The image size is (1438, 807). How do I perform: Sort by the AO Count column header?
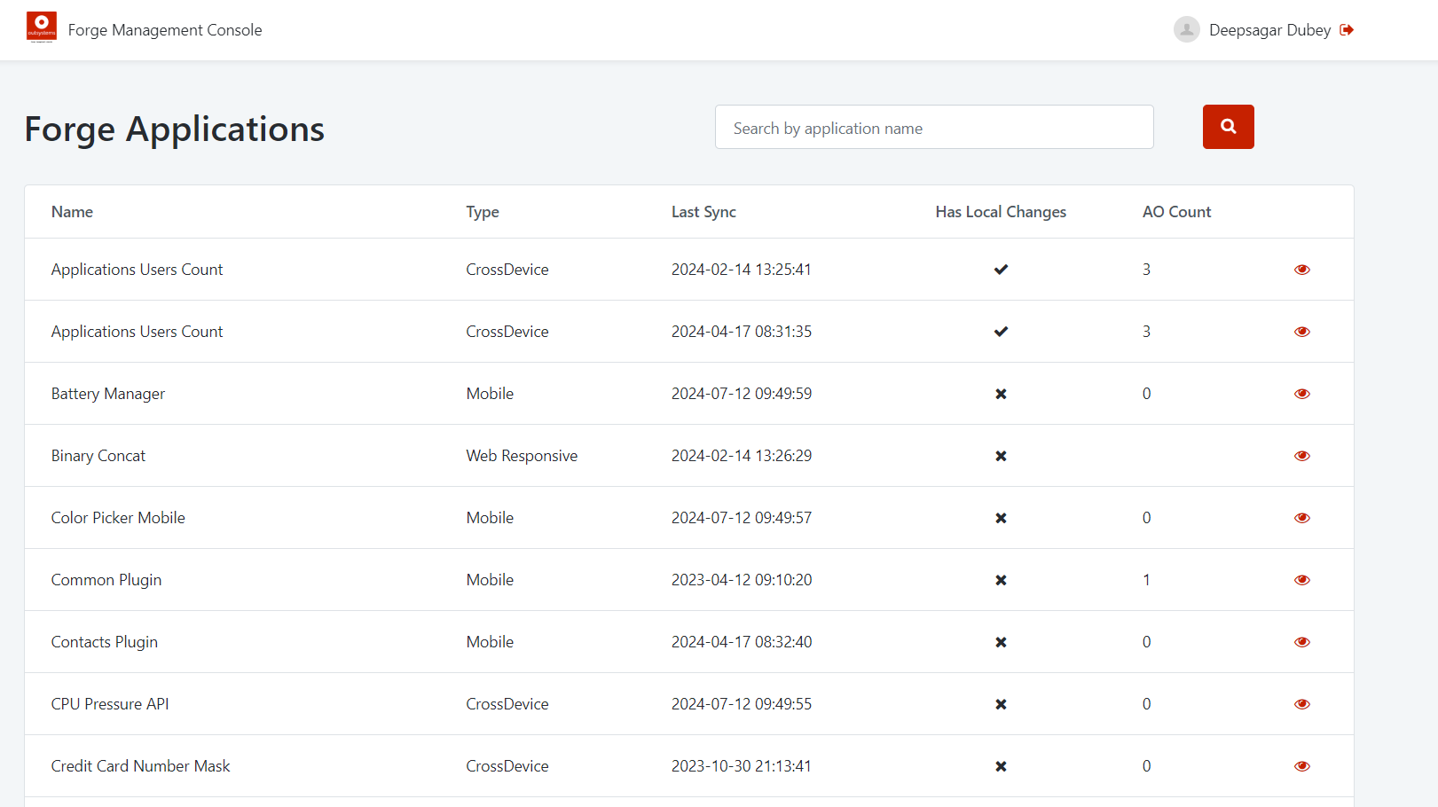(x=1177, y=211)
